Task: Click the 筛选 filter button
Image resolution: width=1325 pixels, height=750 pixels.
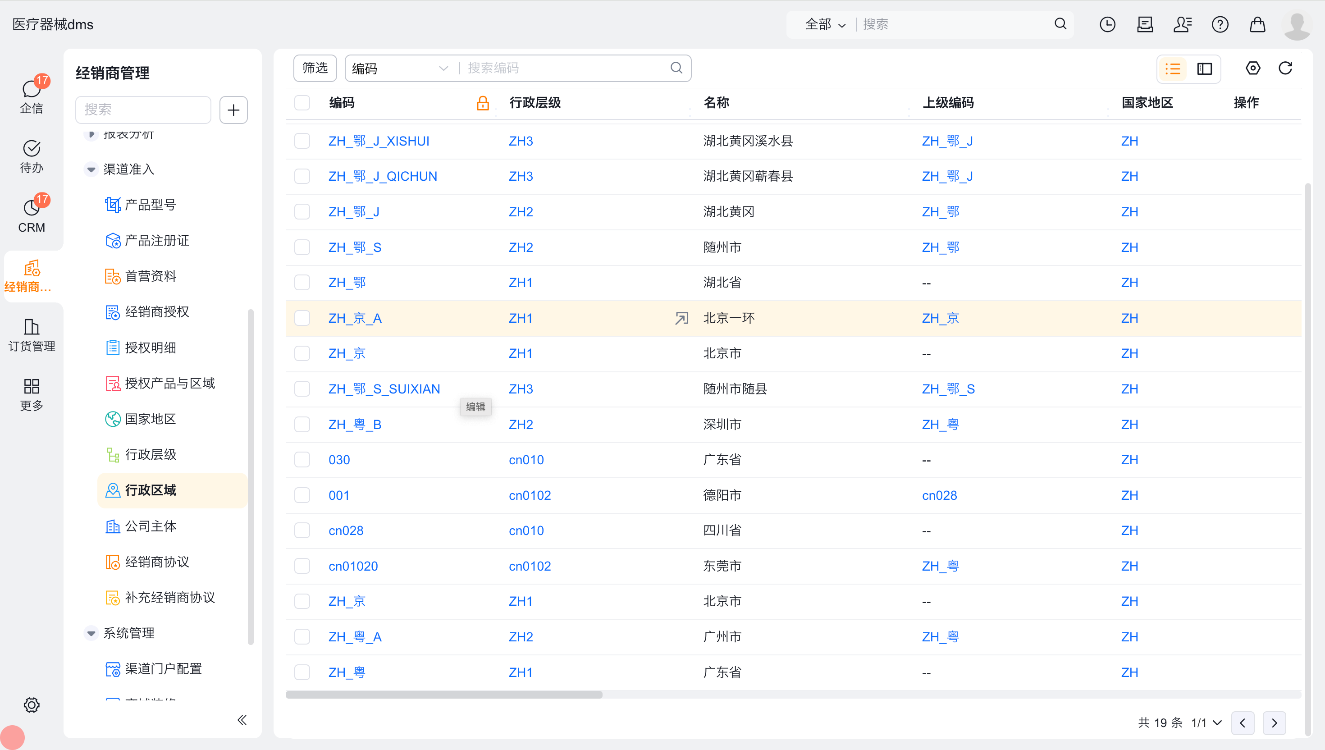Action: pos(315,68)
